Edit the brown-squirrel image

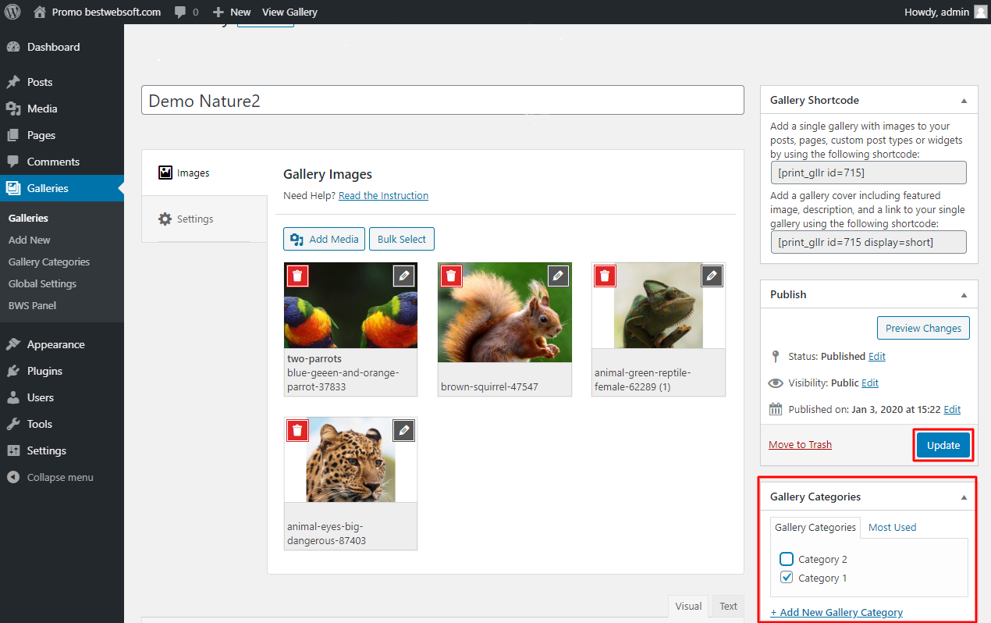557,276
